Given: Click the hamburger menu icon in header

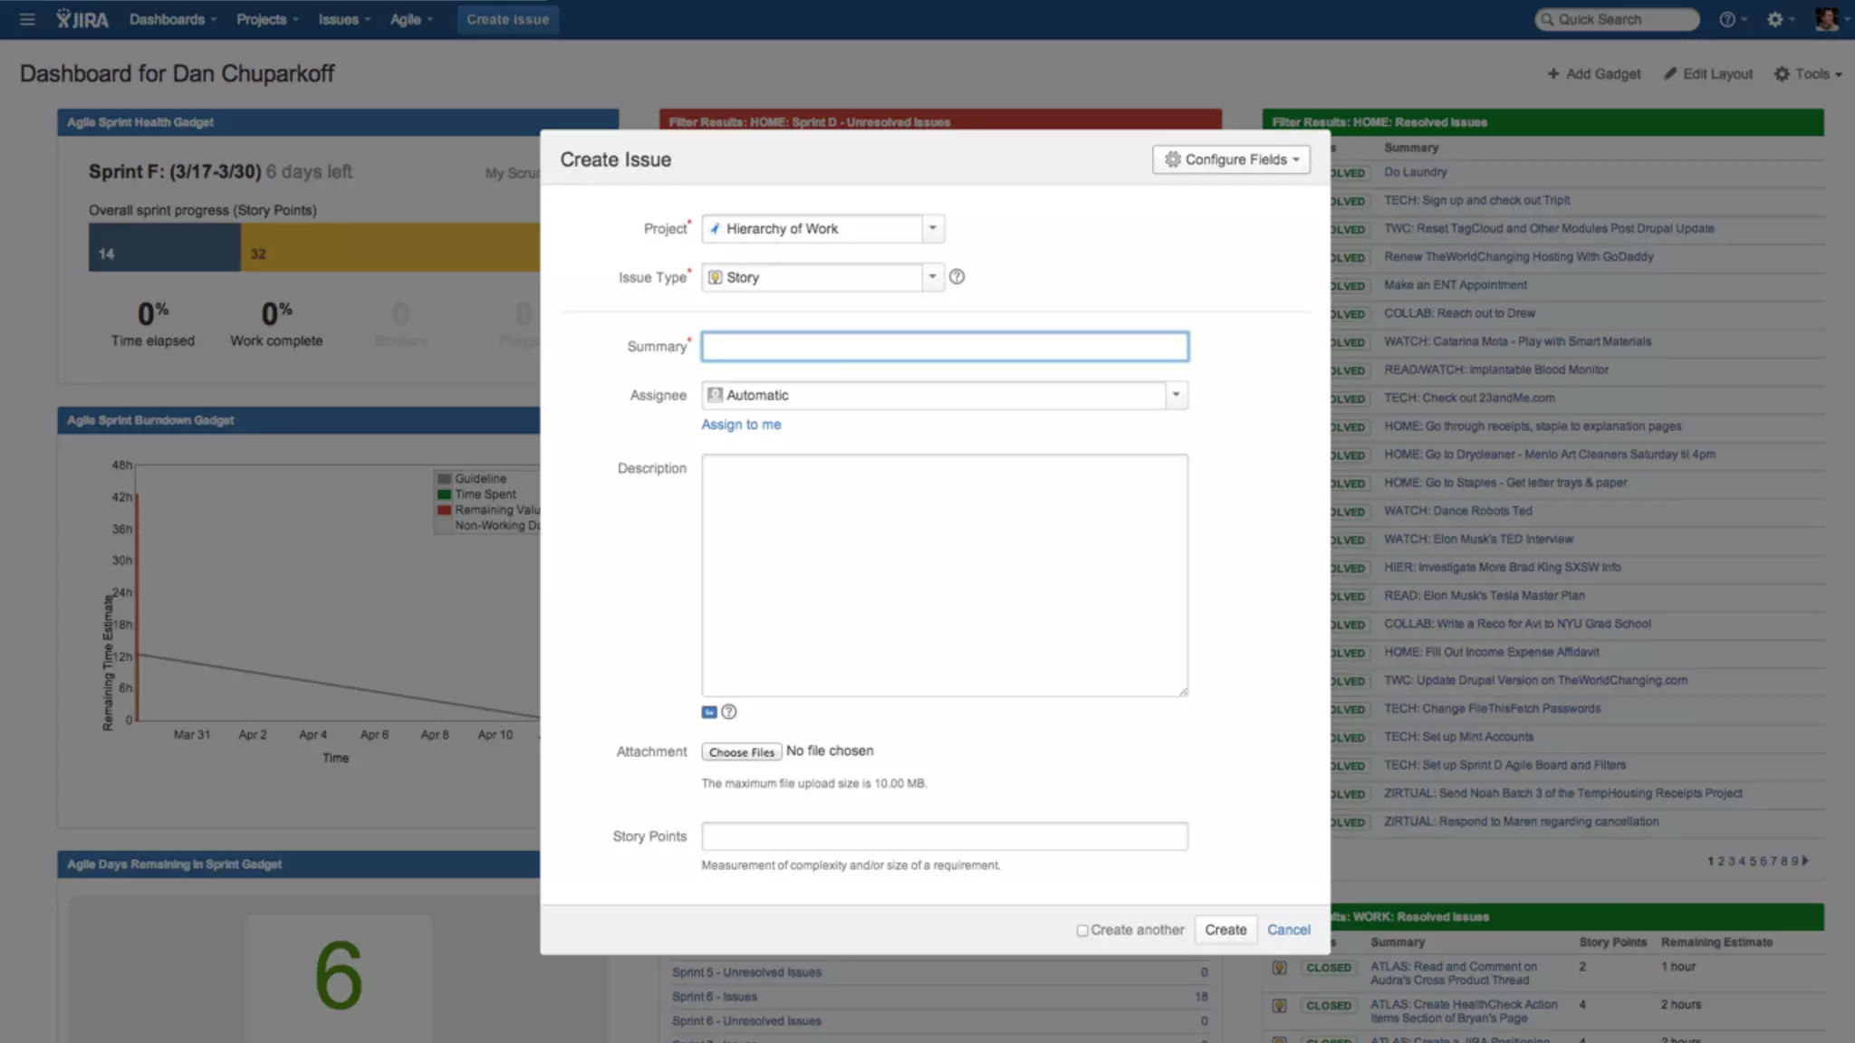Looking at the screenshot, I should 27,19.
